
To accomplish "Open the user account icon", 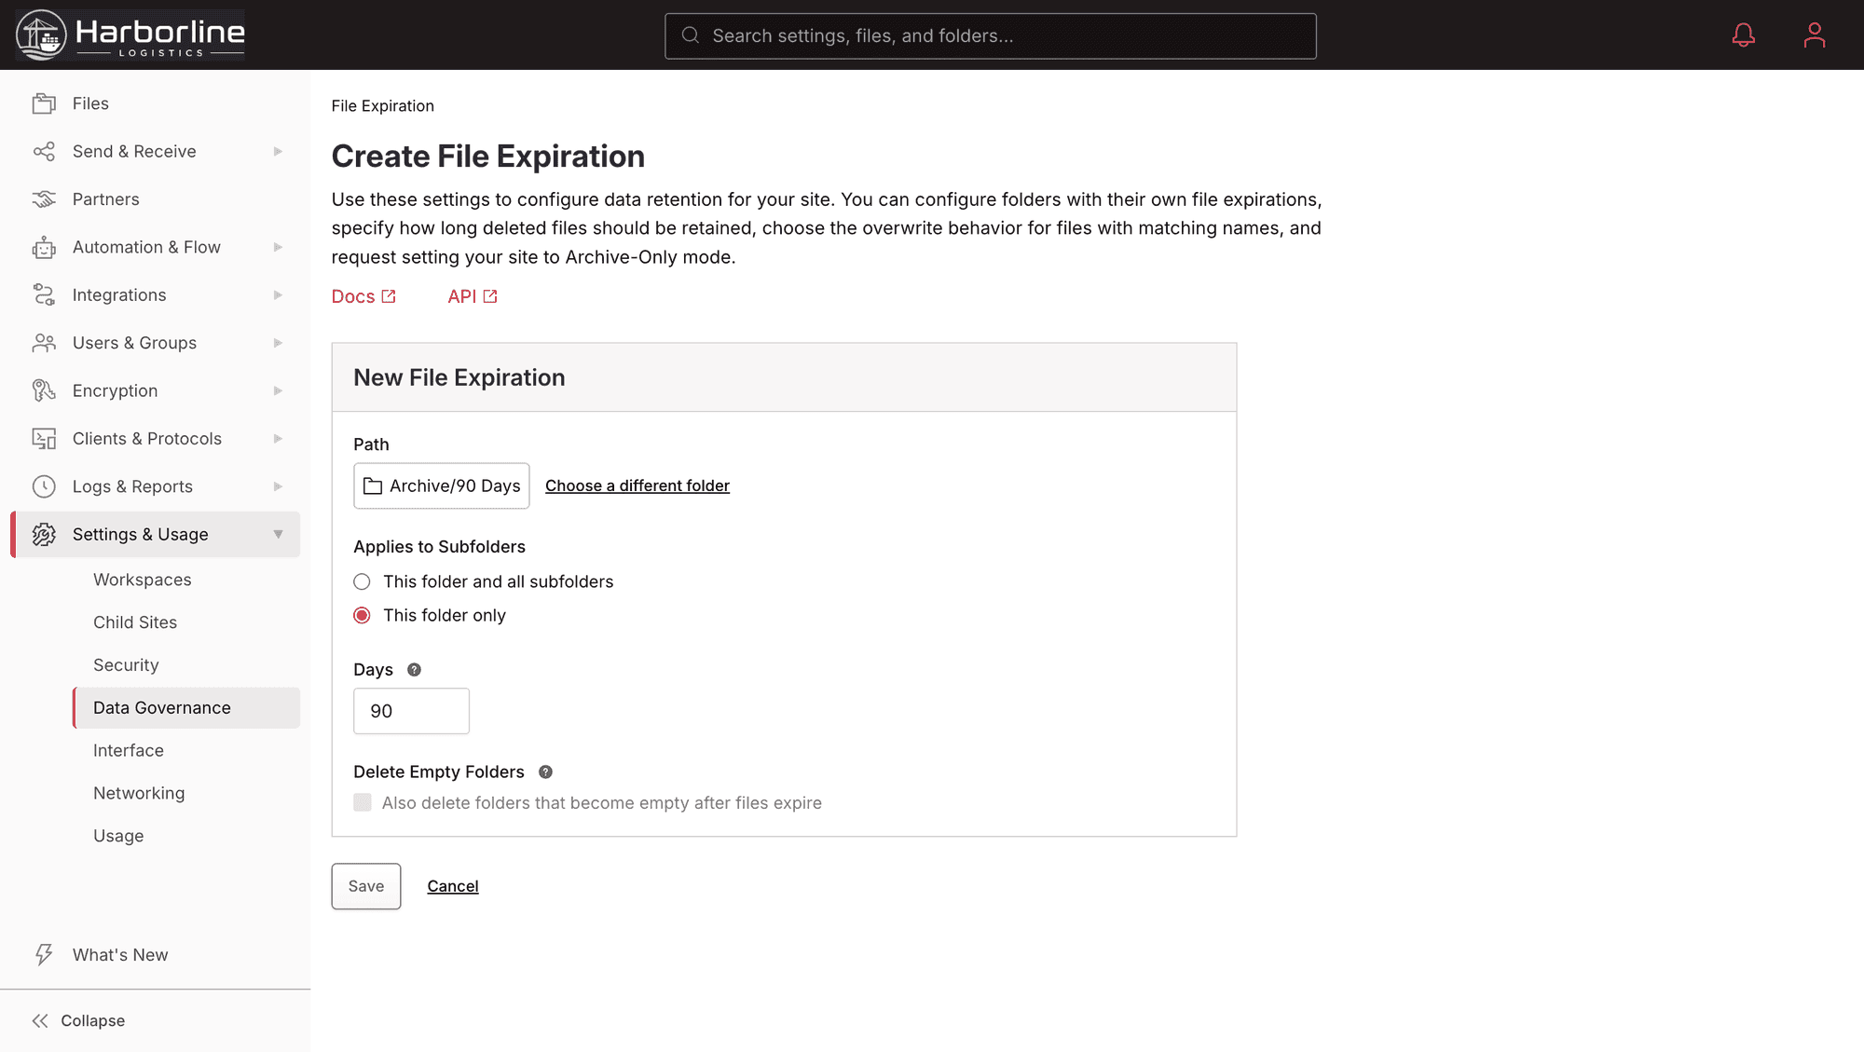I will 1814,35.
